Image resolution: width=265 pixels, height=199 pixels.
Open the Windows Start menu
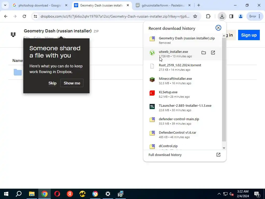pyautogui.click(x=6, y=194)
